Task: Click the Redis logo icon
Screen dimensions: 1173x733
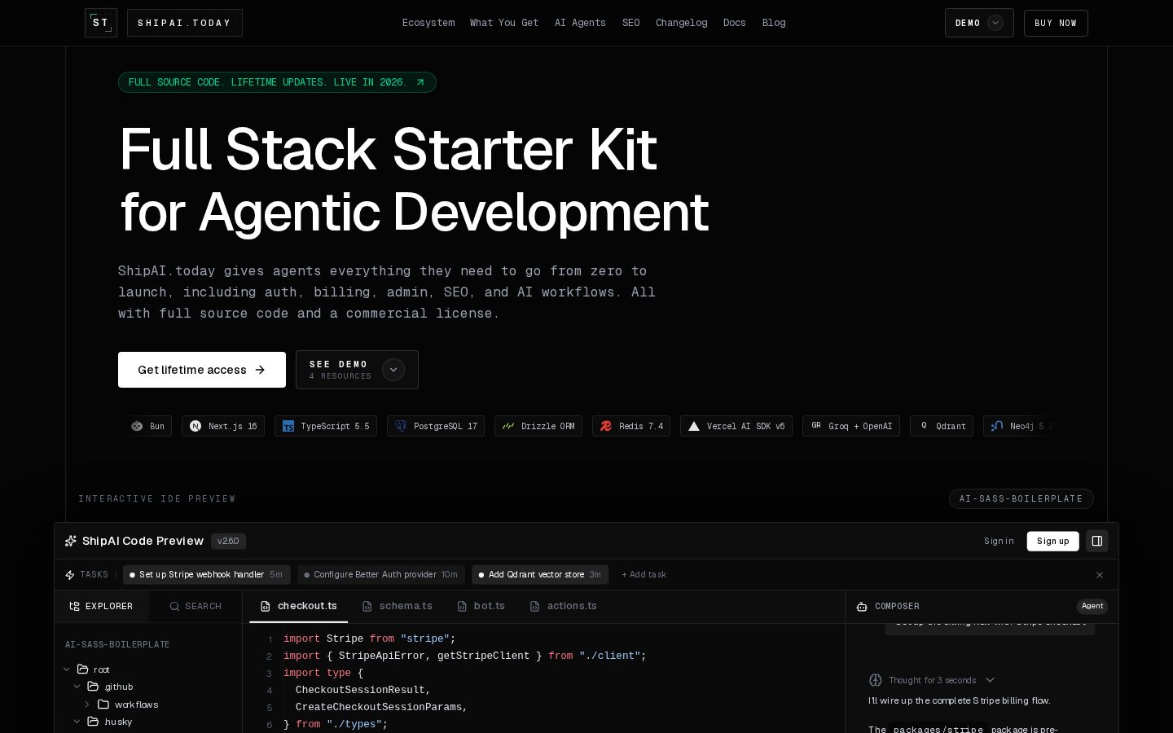Action: pos(606,426)
